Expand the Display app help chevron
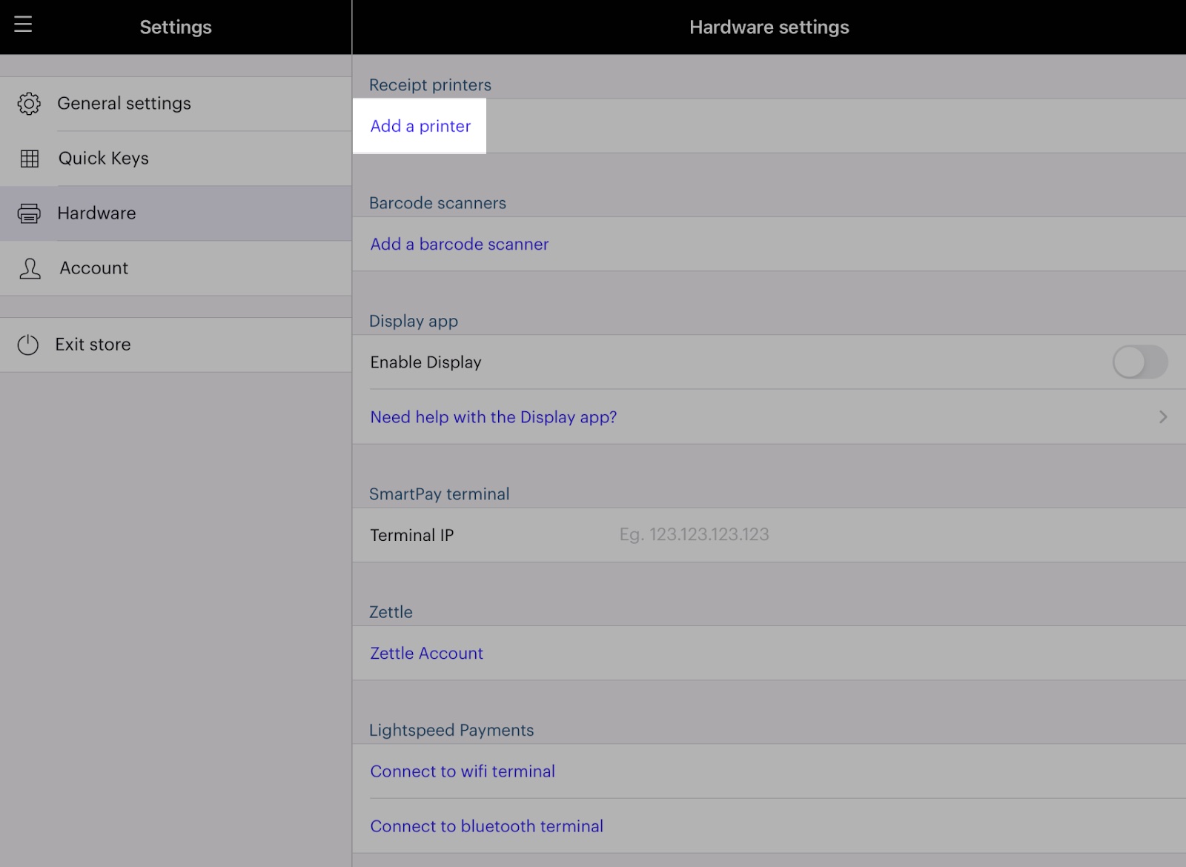This screenshot has height=867, width=1186. (x=1162, y=417)
